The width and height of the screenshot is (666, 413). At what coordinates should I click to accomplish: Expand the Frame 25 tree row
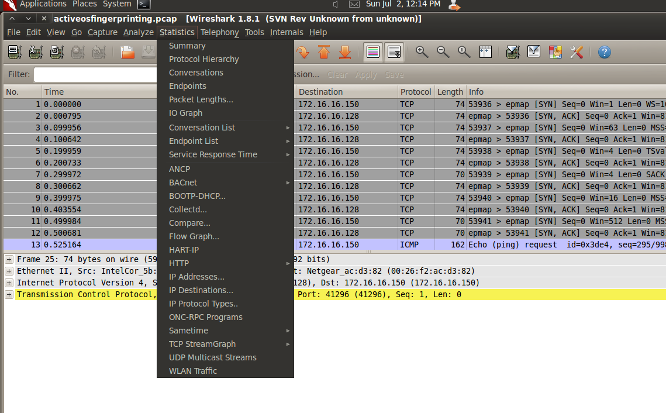point(9,259)
